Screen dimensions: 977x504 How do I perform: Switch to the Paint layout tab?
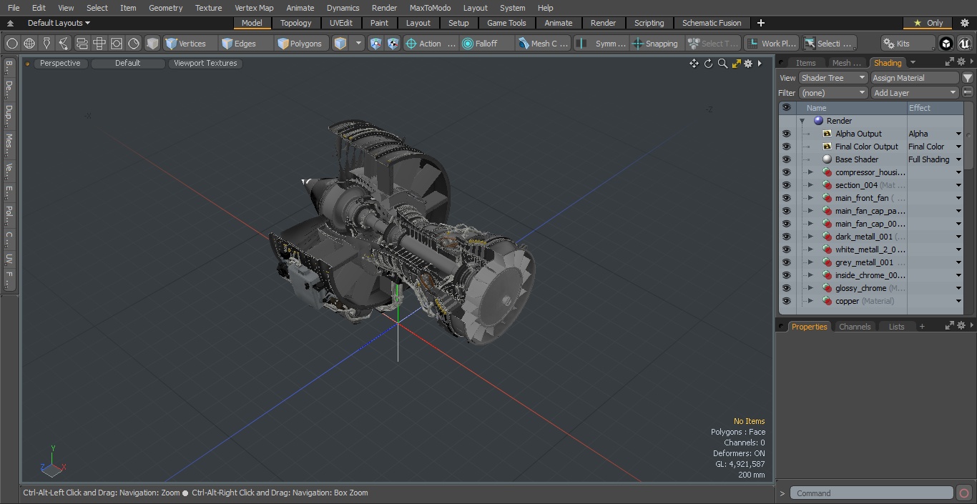click(x=379, y=23)
